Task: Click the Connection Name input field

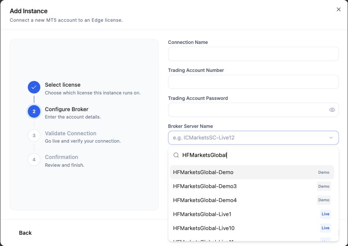Action: [x=253, y=54]
